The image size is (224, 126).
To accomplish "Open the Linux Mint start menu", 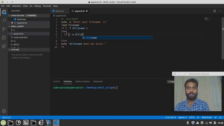I will (3, 122).
